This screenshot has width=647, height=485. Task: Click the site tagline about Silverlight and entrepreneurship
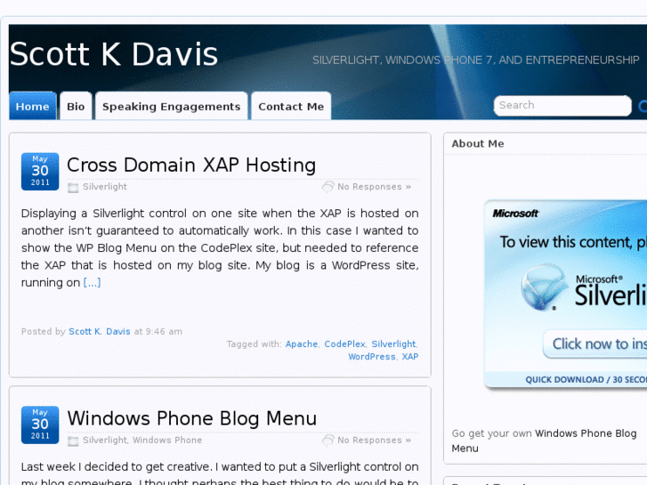click(x=476, y=61)
